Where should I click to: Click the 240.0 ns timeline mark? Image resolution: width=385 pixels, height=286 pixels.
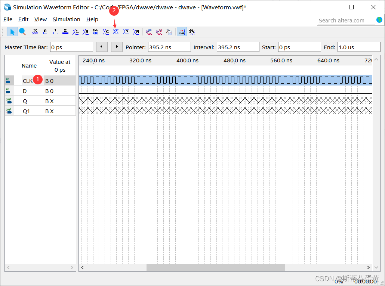[93, 60]
